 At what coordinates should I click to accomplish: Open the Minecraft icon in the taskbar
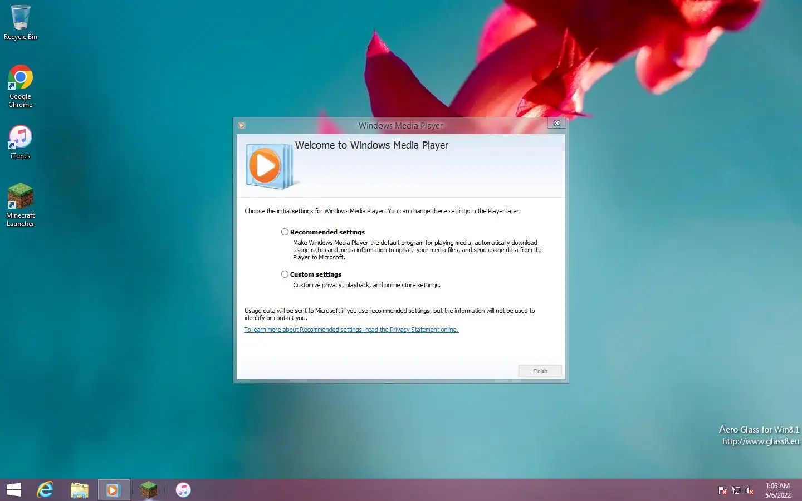[149, 490]
